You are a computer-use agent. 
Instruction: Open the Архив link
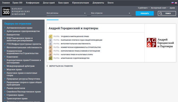pos(172,8)
